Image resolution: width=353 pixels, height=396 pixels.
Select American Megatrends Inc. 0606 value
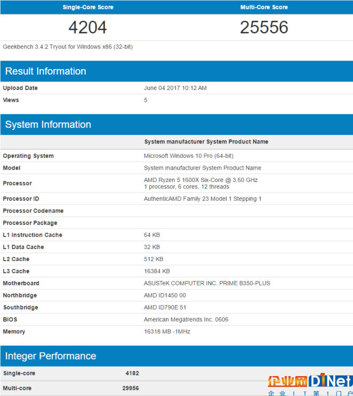[186, 319]
